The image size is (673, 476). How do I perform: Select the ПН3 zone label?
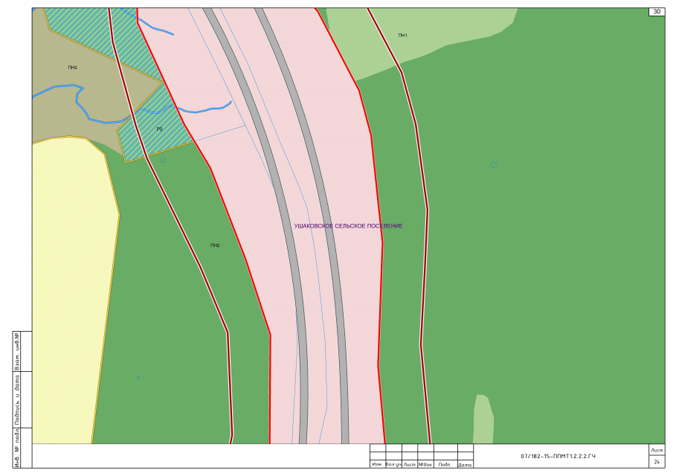point(72,68)
